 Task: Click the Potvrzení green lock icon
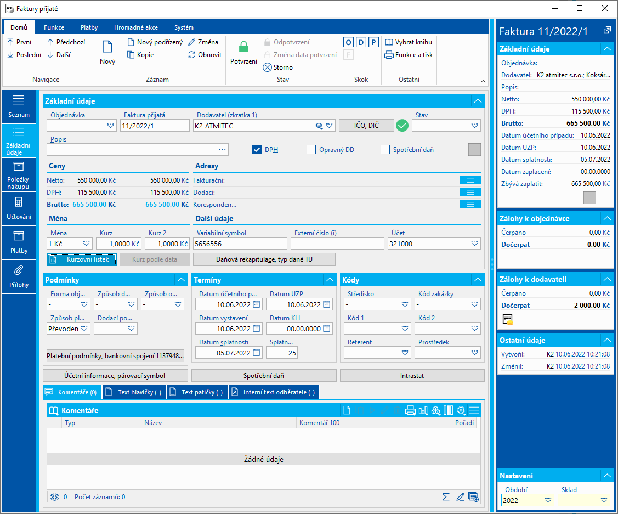tap(243, 47)
